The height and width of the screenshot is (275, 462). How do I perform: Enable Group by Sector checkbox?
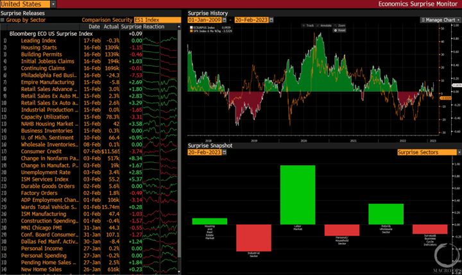coord(3,20)
